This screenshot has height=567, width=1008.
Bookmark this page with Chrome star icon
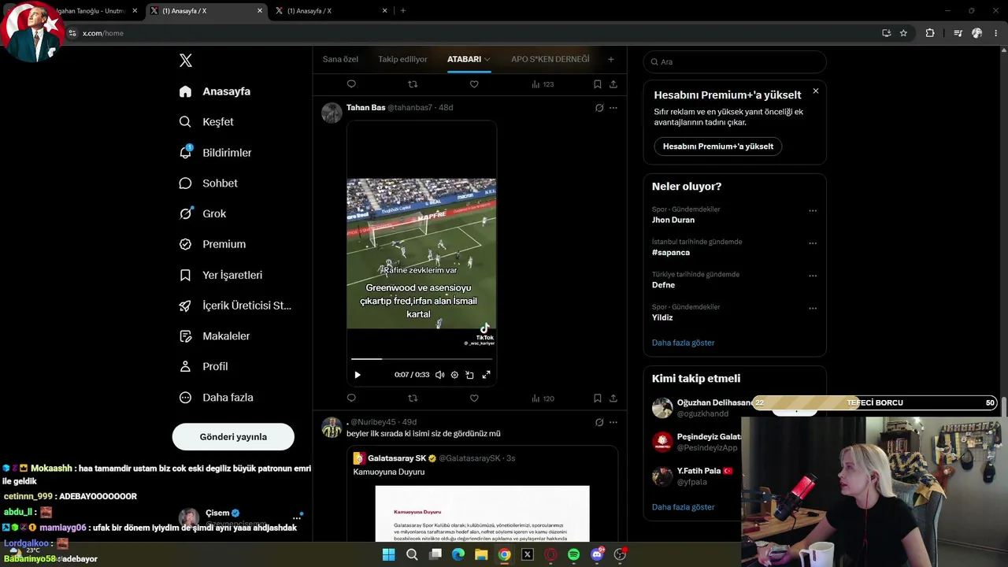(x=903, y=33)
